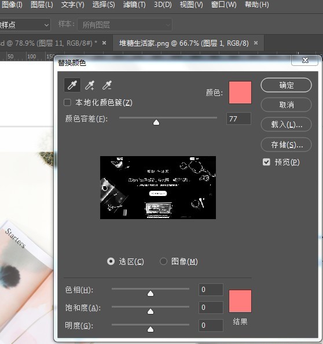Click the 存储(S)... button
Screen dimensions: 323x344
click(286, 145)
